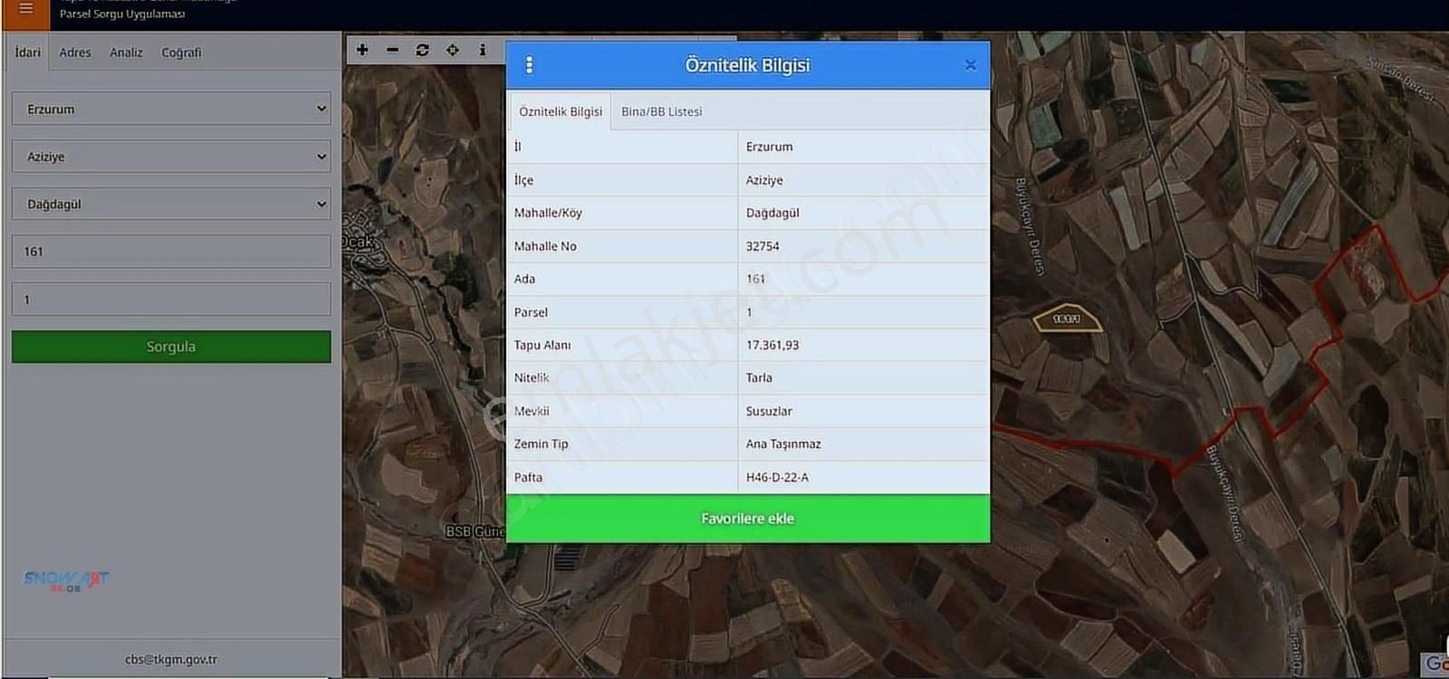
Task: Switch to the Coğrafi tab
Action: (181, 53)
